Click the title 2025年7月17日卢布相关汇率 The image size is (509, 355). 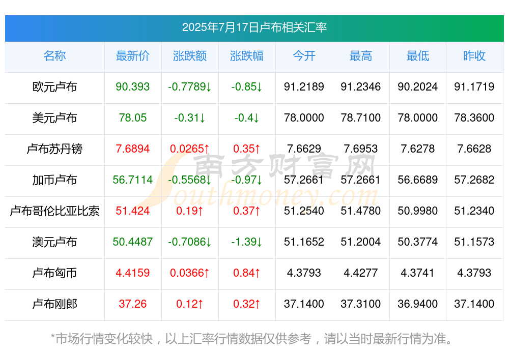(x=254, y=27)
